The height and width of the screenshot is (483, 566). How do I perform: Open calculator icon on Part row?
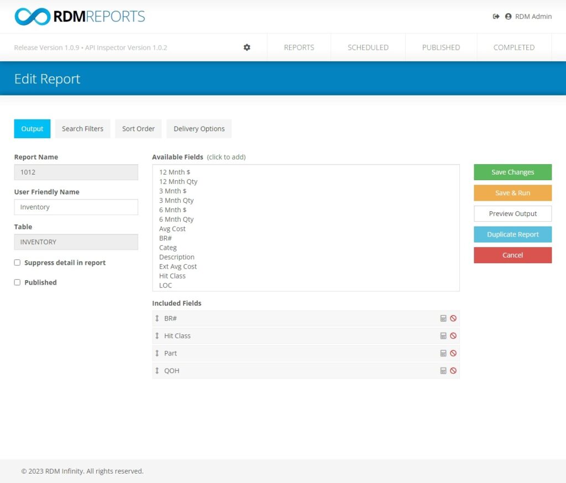(443, 353)
